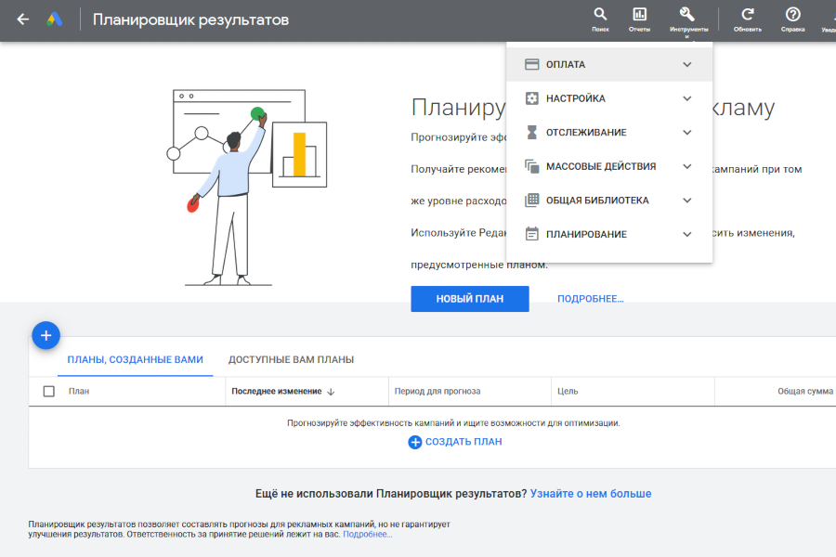The width and height of the screenshot is (836, 557).
Task: Open the Справка help icon
Action: [x=792, y=15]
